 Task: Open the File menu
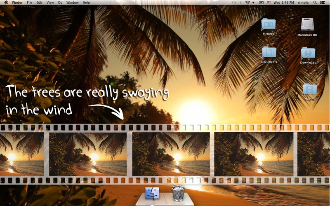[x=29, y=2]
